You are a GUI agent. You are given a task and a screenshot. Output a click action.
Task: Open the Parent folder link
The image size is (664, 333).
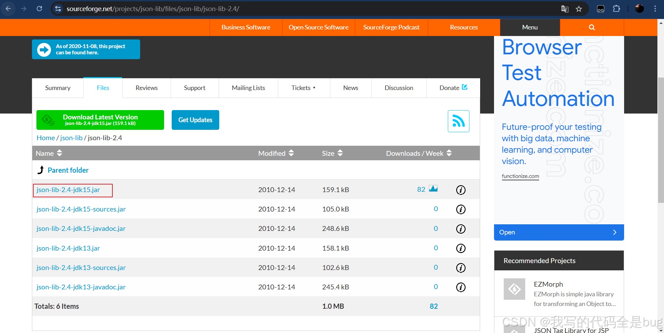(68, 170)
